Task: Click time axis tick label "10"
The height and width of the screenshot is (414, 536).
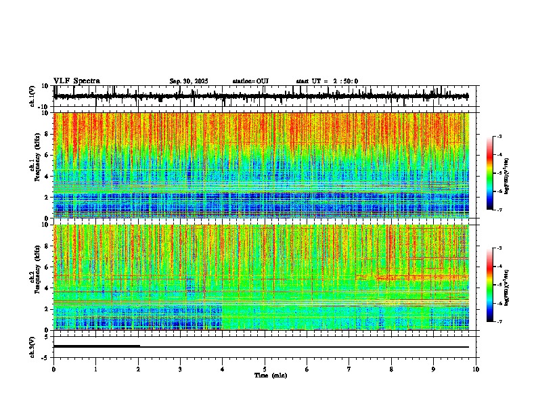Action: tap(476, 369)
